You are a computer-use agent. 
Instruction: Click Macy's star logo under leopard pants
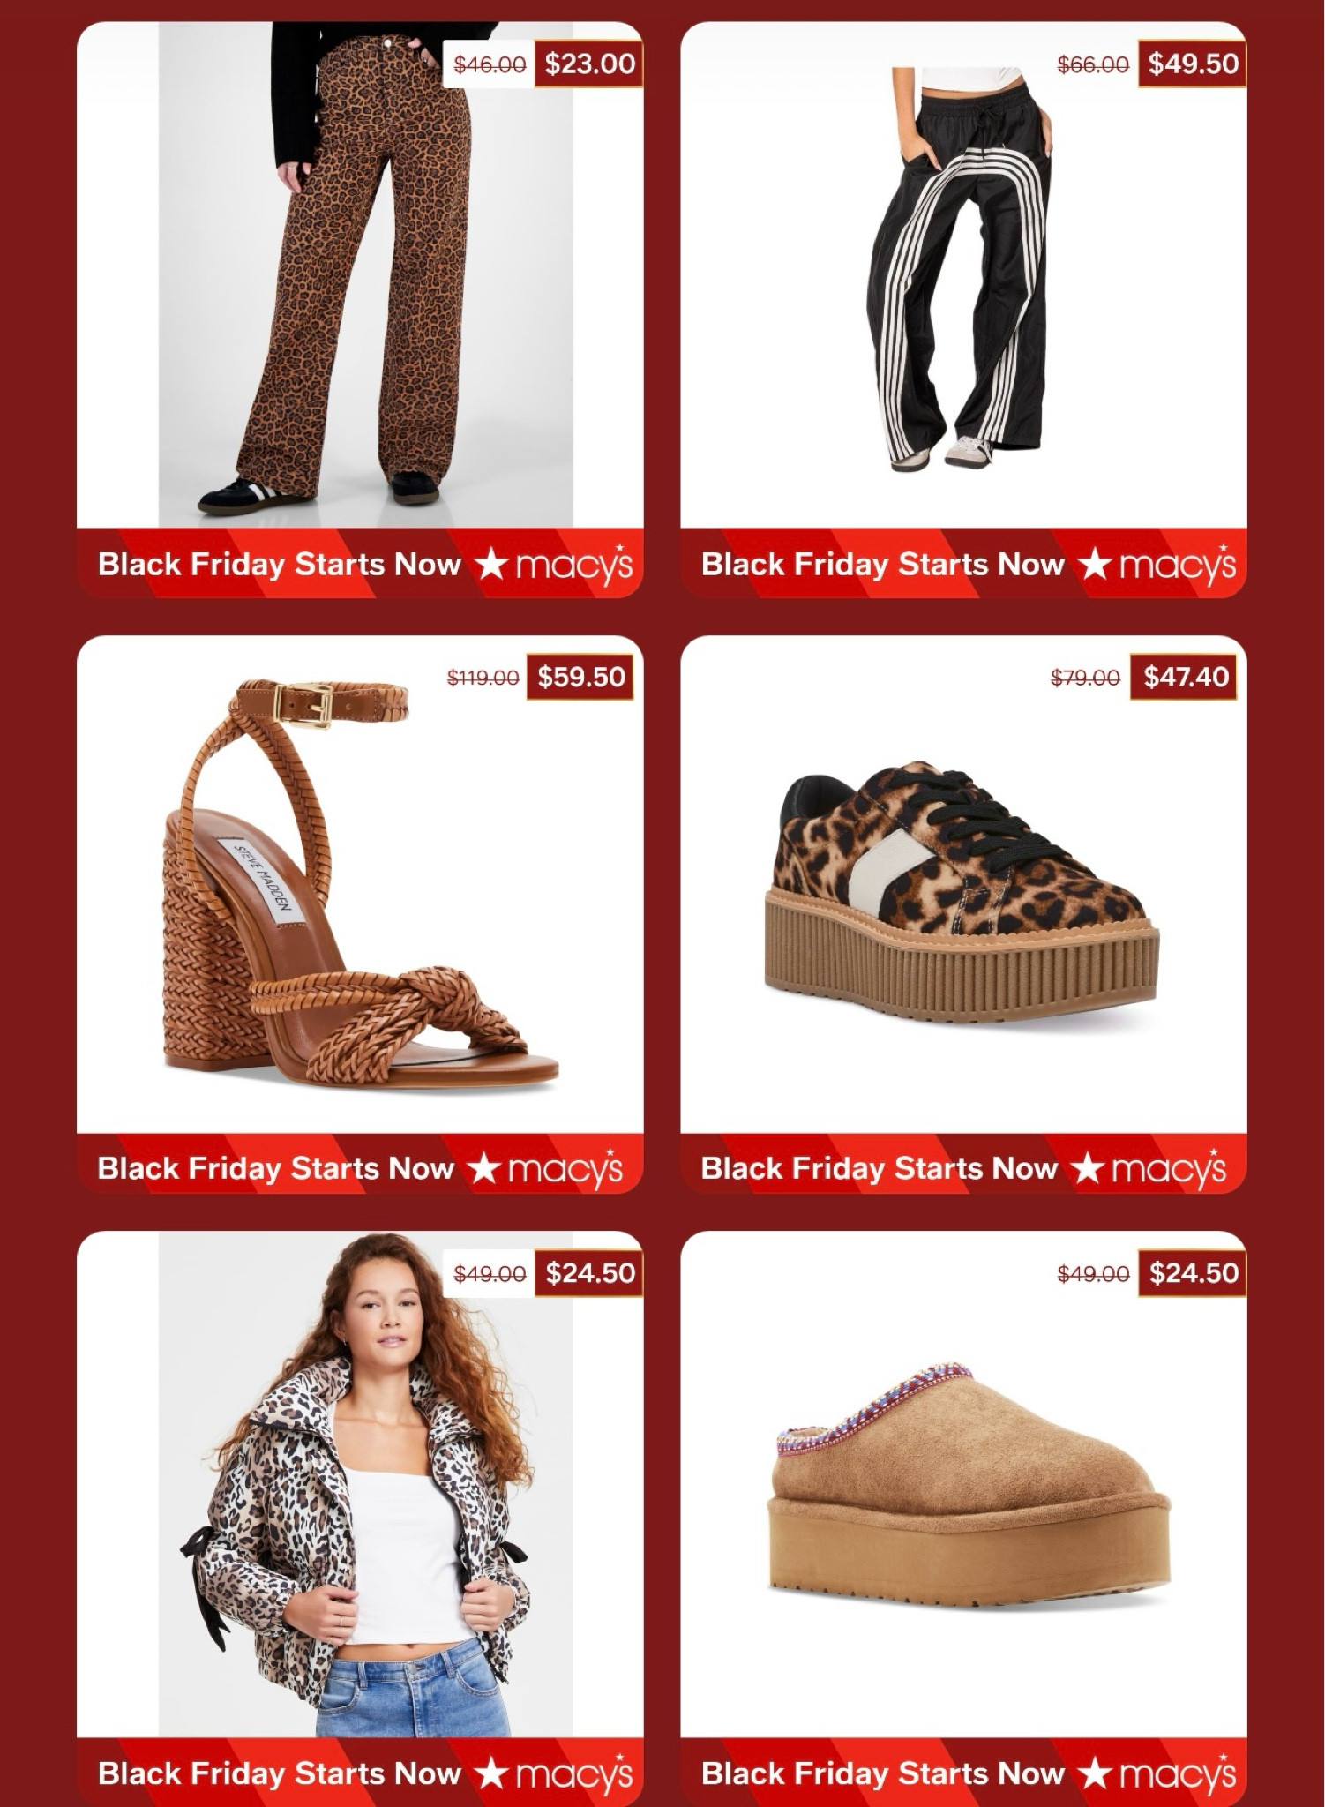pos(554,565)
